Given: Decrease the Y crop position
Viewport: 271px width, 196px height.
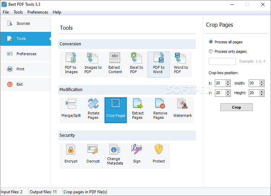Looking at the screenshot, I should (228, 94).
